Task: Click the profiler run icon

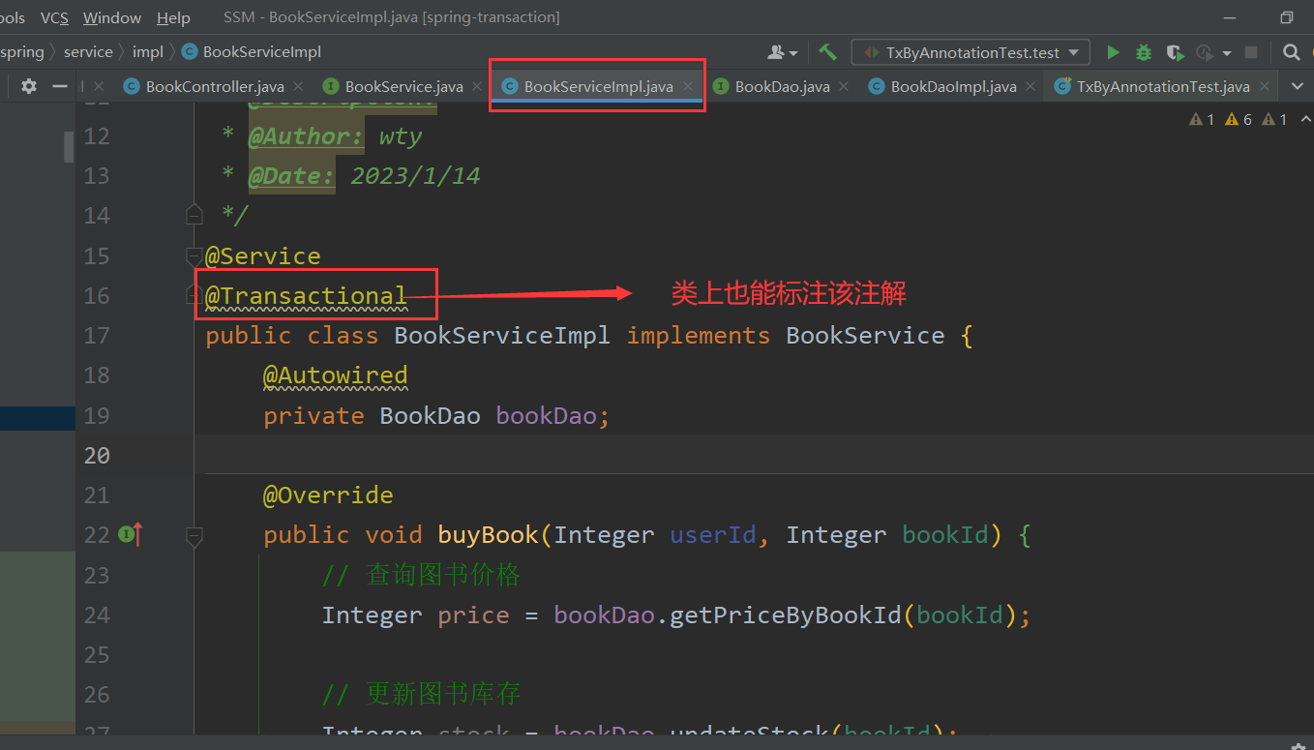Action: (1204, 52)
